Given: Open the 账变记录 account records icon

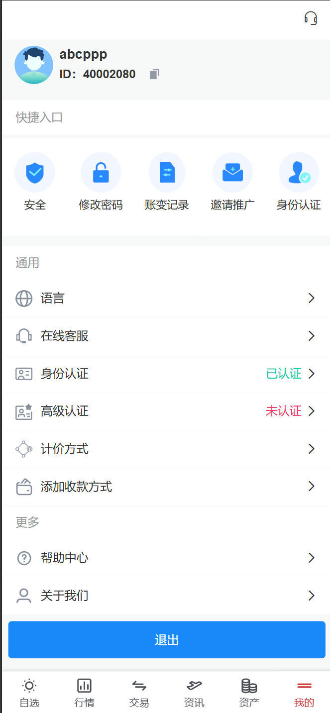Looking at the screenshot, I should [x=167, y=172].
